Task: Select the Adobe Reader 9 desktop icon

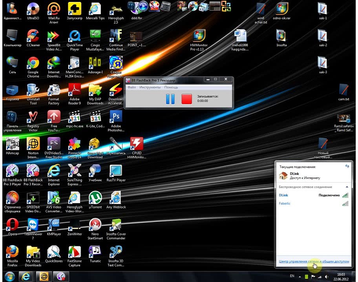Action: point(75,94)
